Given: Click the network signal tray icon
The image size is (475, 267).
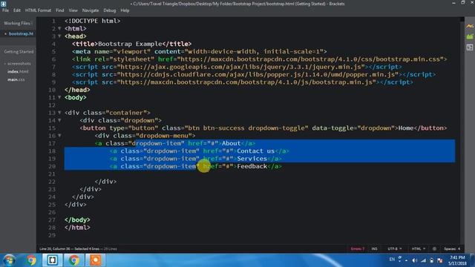Looking at the screenshot, I should coord(423,260).
